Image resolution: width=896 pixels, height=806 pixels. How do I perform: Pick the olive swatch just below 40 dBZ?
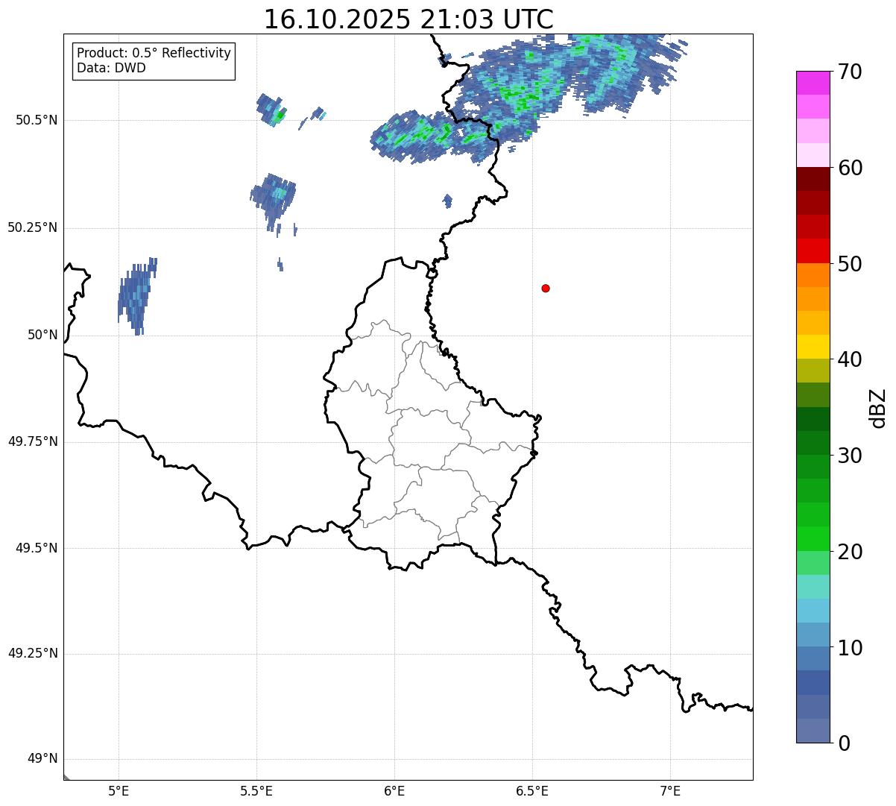click(x=813, y=371)
